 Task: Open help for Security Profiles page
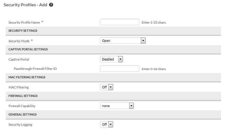point(51,5)
